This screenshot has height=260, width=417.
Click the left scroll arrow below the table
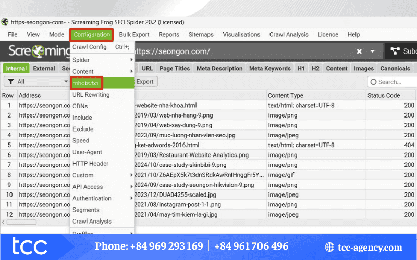coord(3,223)
